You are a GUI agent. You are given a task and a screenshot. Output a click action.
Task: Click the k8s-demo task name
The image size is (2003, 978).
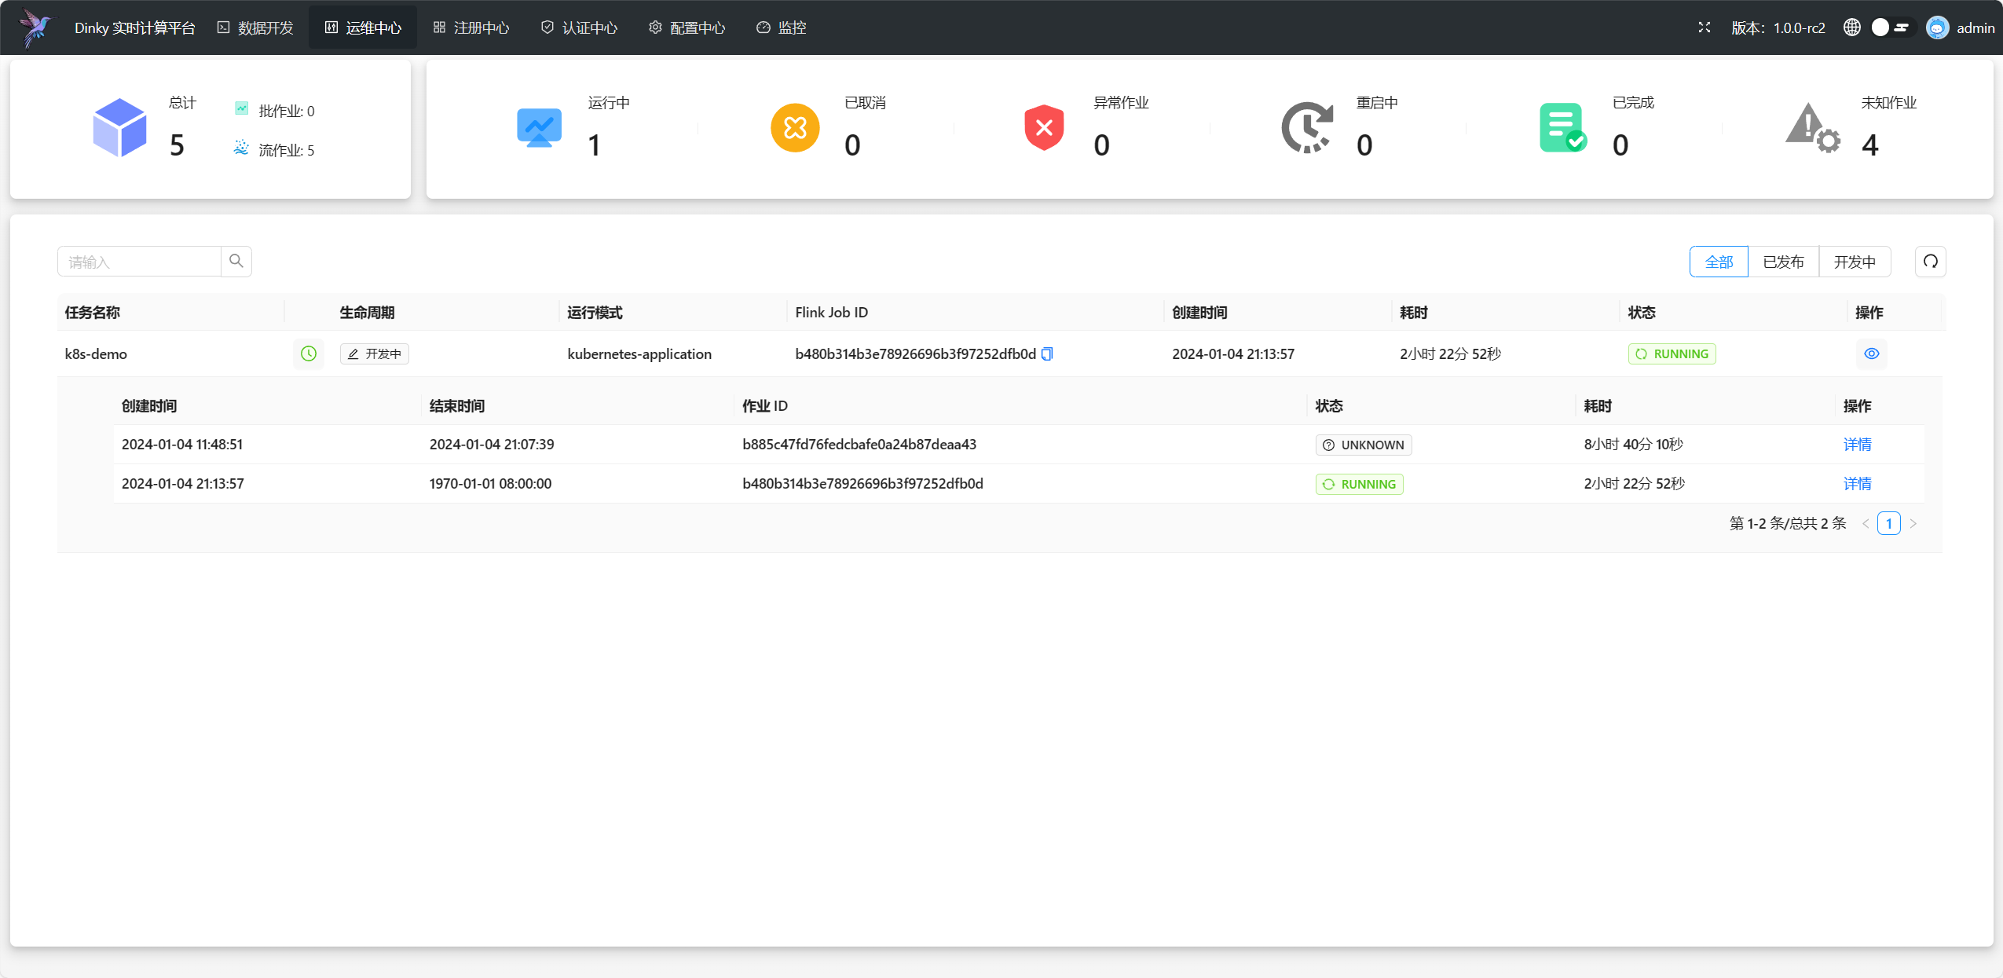pos(96,353)
